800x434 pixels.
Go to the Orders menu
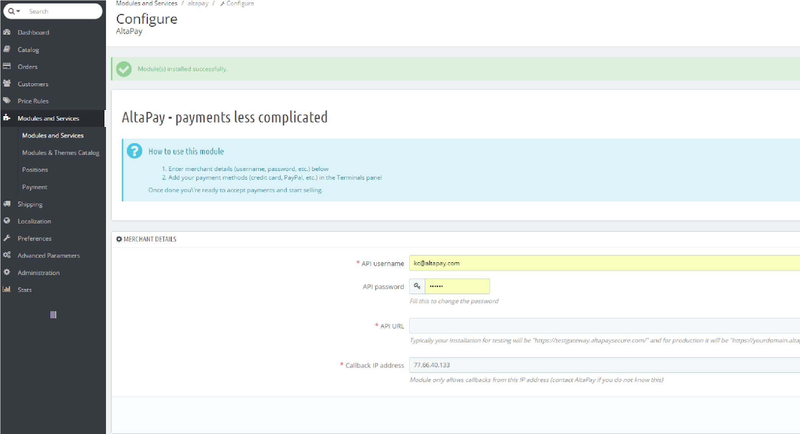pyautogui.click(x=28, y=67)
